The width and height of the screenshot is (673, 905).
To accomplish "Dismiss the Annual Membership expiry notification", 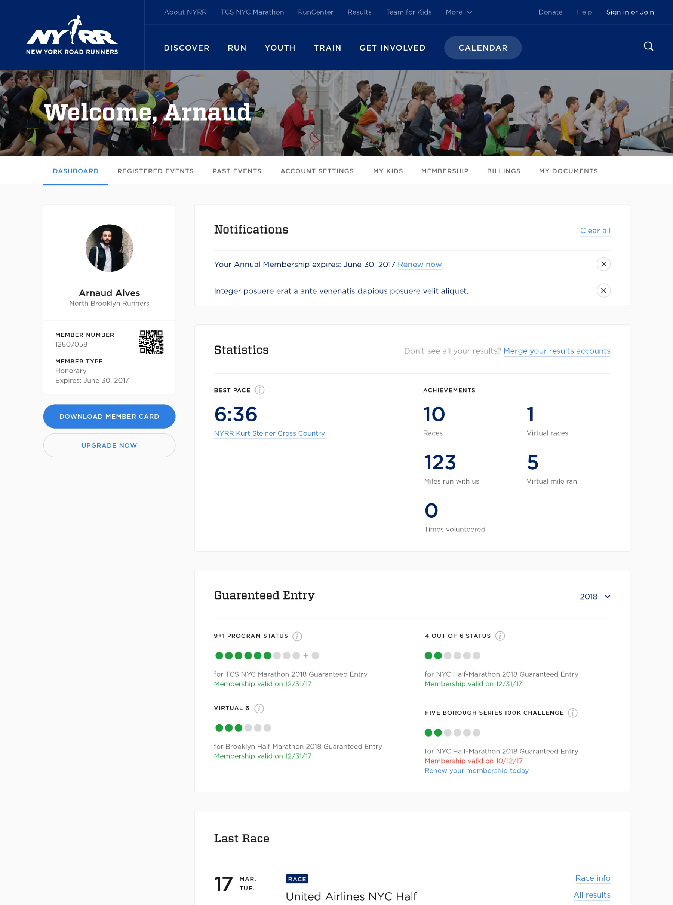I will (603, 264).
